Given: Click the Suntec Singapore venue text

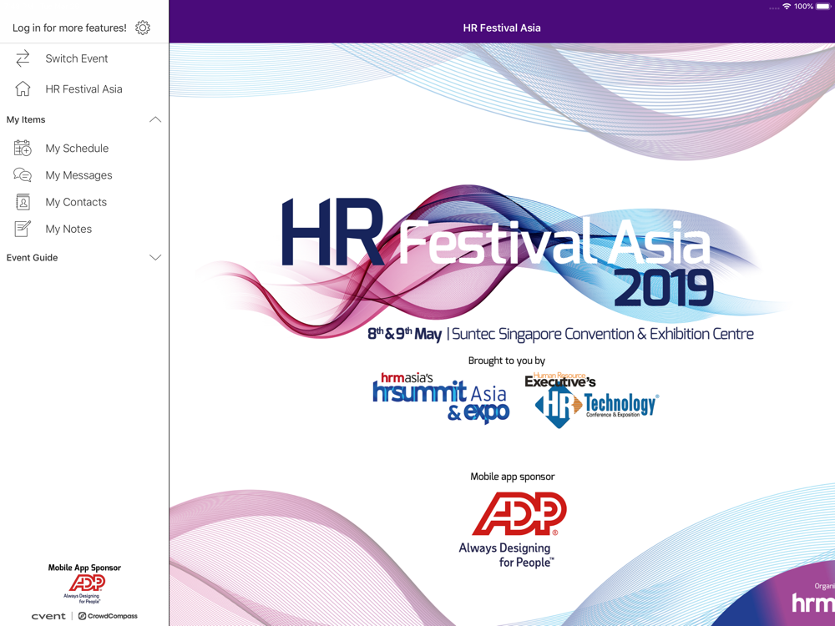Looking at the screenshot, I should pyautogui.click(x=603, y=334).
